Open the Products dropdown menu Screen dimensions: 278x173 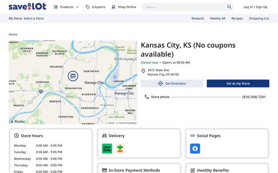66,7
